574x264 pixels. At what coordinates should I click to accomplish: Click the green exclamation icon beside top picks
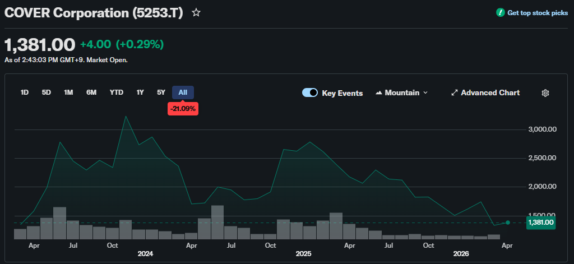coord(500,13)
